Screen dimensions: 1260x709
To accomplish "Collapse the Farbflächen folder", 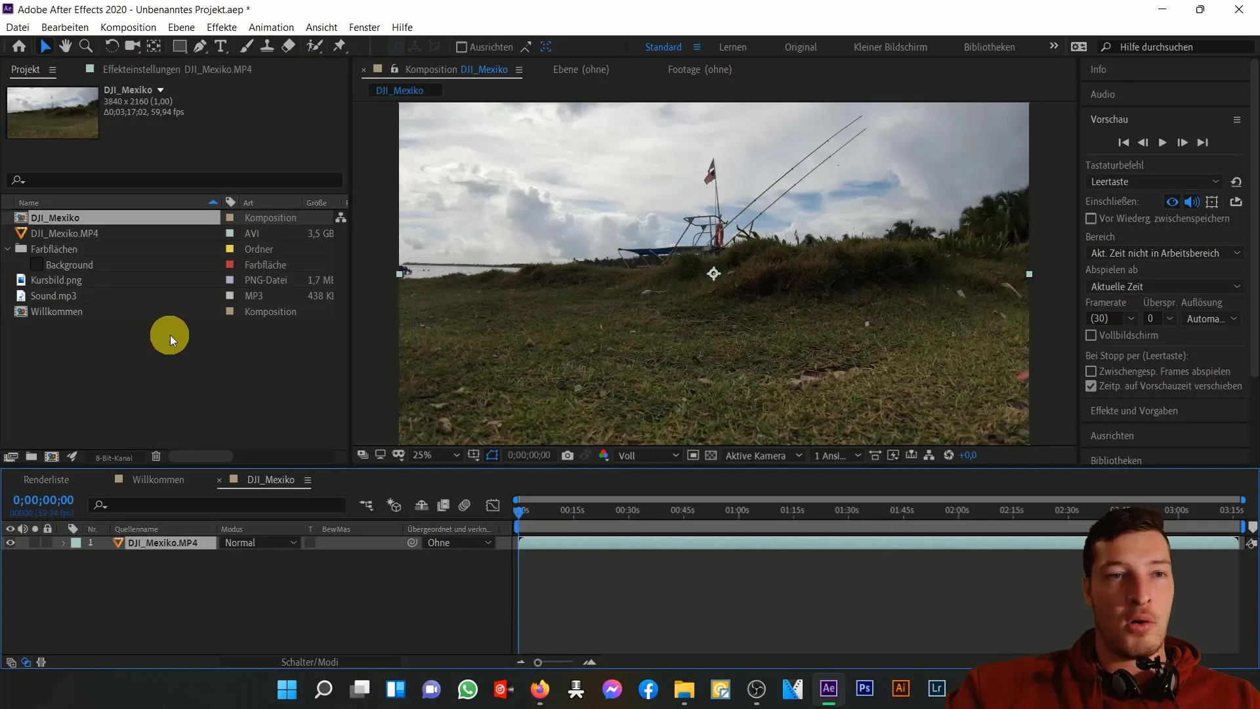I will (8, 249).
